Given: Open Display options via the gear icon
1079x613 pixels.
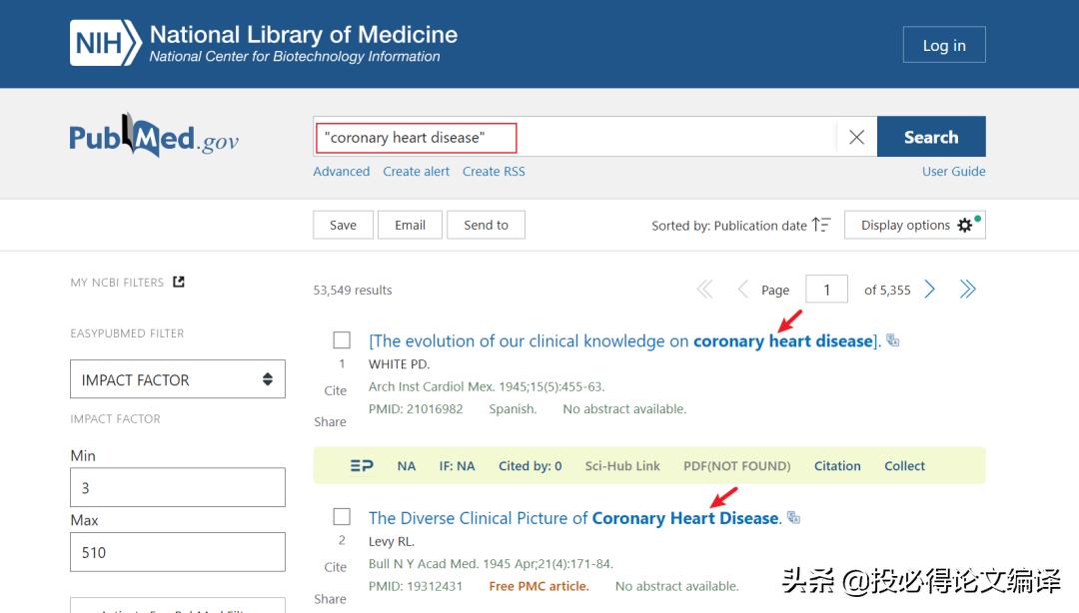Looking at the screenshot, I should coord(965,225).
